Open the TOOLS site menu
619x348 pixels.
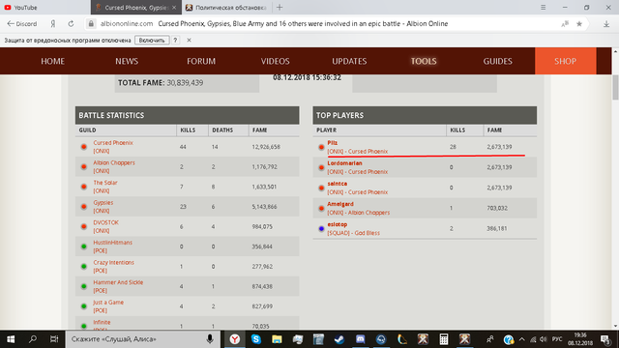click(x=424, y=61)
